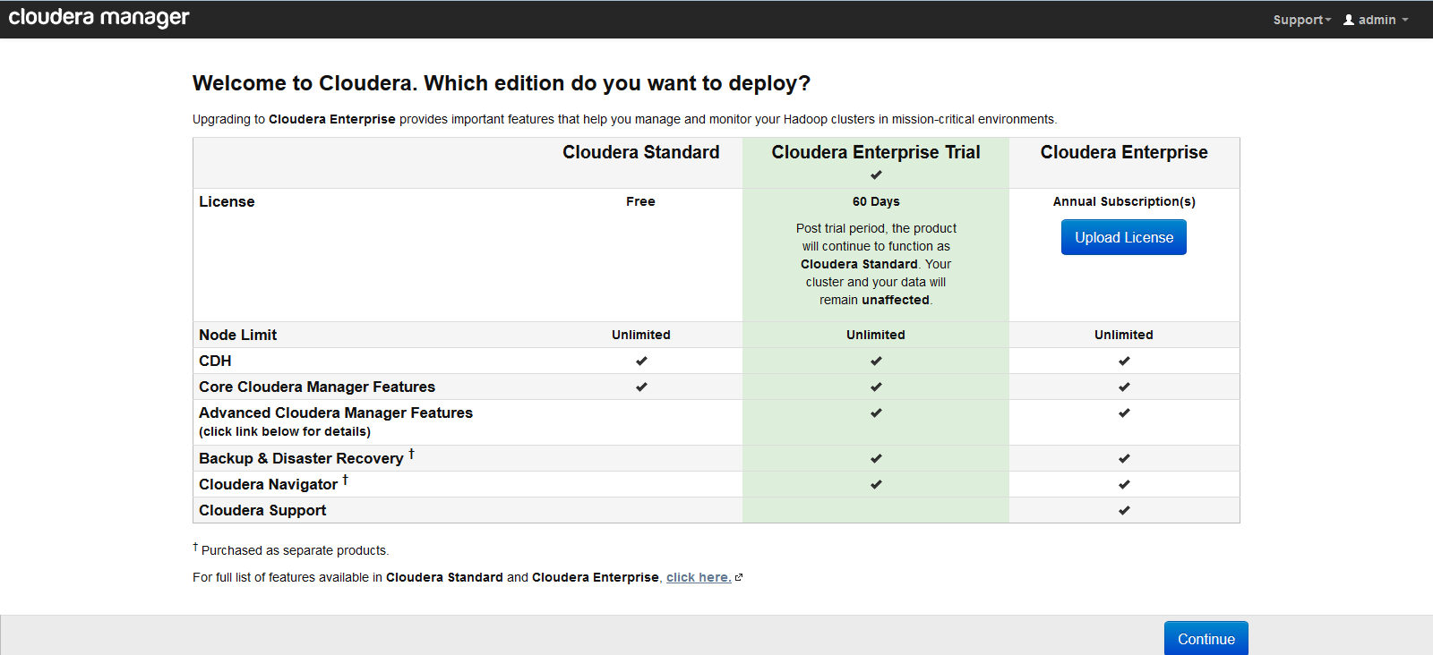Click the Continue button
Image resolution: width=1433 pixels, height=655 pixels.
coord(1206,639)
